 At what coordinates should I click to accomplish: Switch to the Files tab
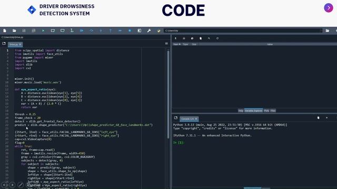[273, 111]
